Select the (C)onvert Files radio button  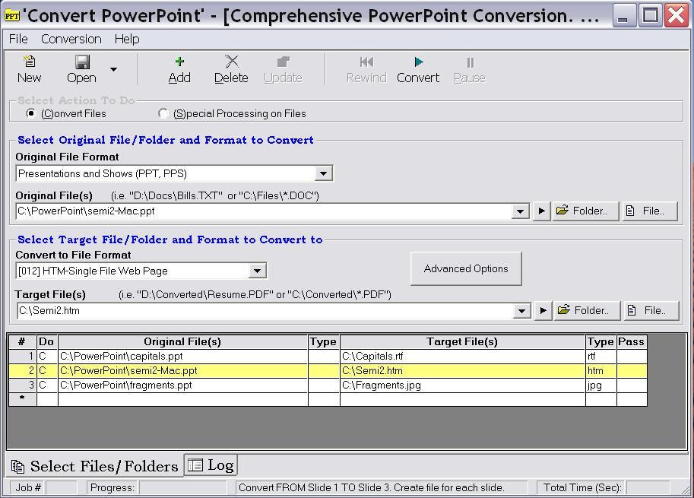click(x=30, y=113)
